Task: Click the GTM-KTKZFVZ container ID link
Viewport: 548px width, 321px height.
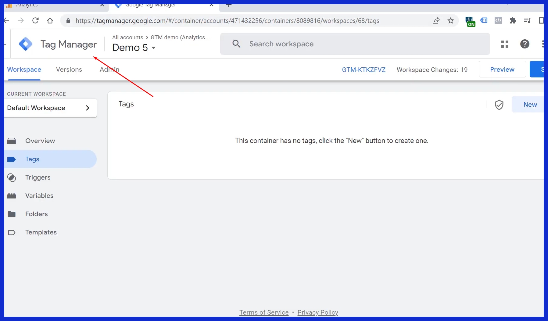Action: [364, 70]
